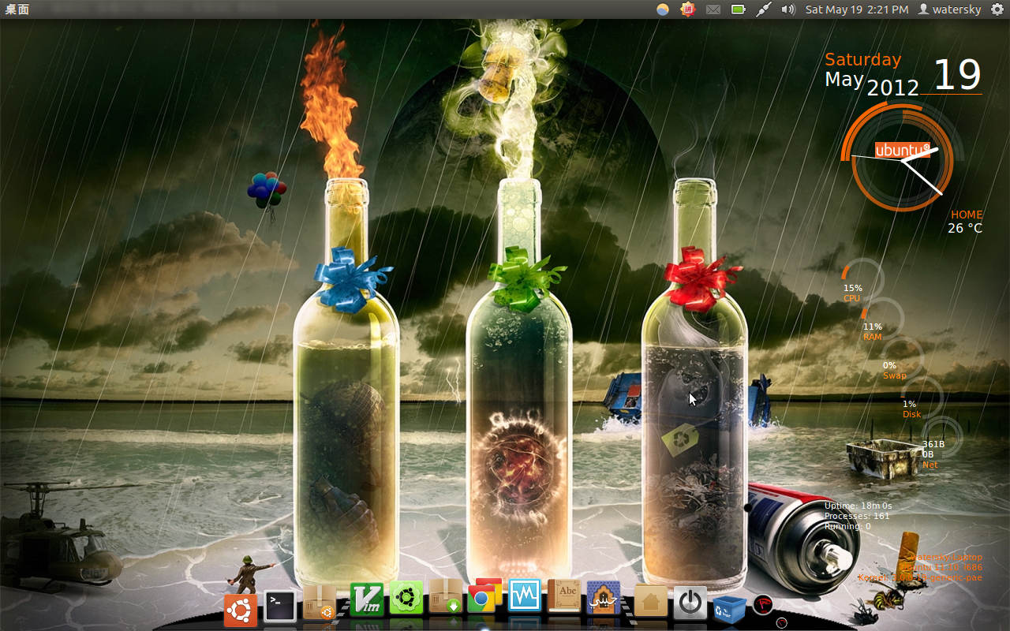Open the Ubuntu logo launcher in the dock
This screenshot has width=1010, height=631.
coord(241,610)
